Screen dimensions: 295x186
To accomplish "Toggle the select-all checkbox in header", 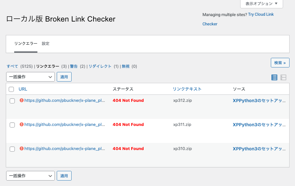I will coord(11,89).
